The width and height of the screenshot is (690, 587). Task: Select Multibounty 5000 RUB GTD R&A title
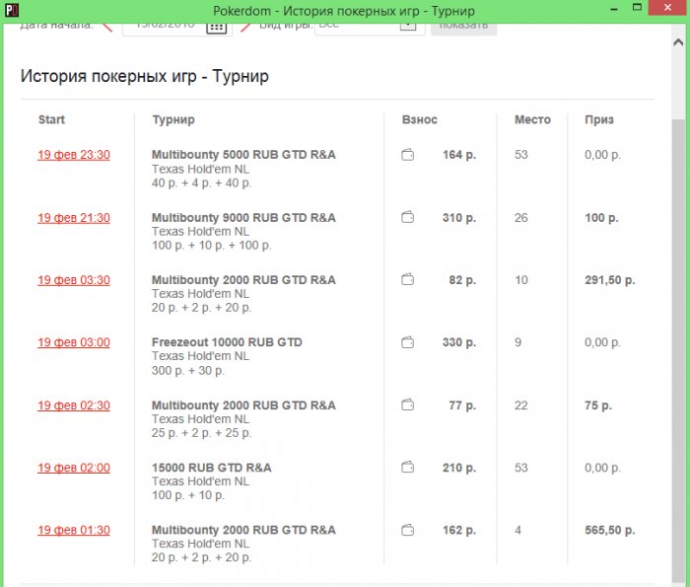(x=243, y=155)
